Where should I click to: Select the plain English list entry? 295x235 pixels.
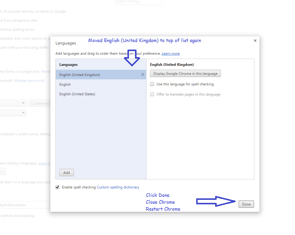click(65, 84)
